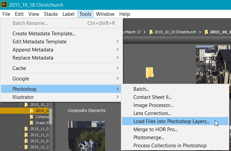
Task: Collapse the 2015_10_2 folder tree arrow
Action: 21,105
